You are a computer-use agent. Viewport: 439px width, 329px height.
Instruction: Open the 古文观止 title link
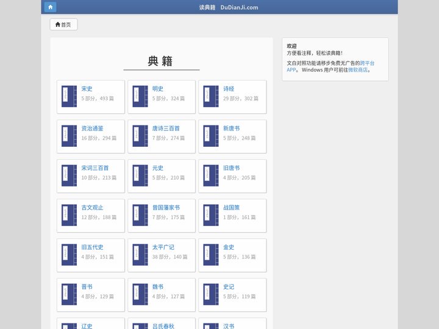pyautogui.click(x=93, y=208)
